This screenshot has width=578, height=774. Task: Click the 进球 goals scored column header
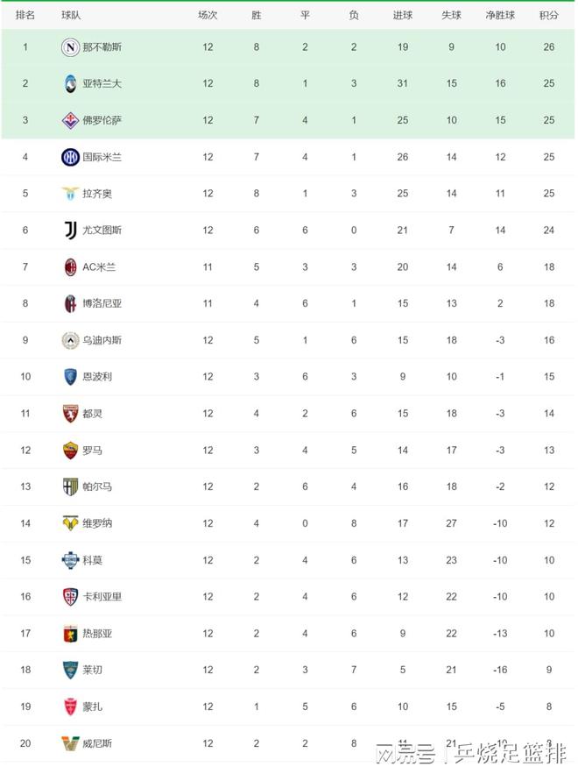(403, 15)
